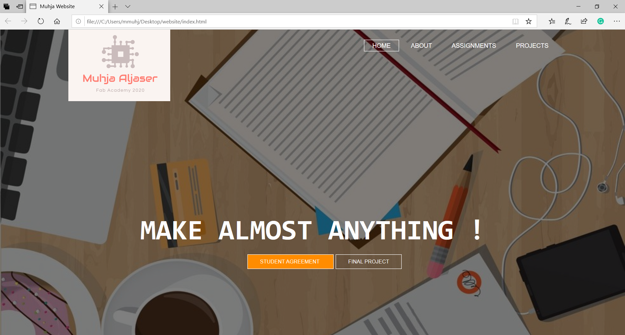Set these tabs aside icon
The height and width of the screenshot is (335, 625).
click(x=20, y=7)
